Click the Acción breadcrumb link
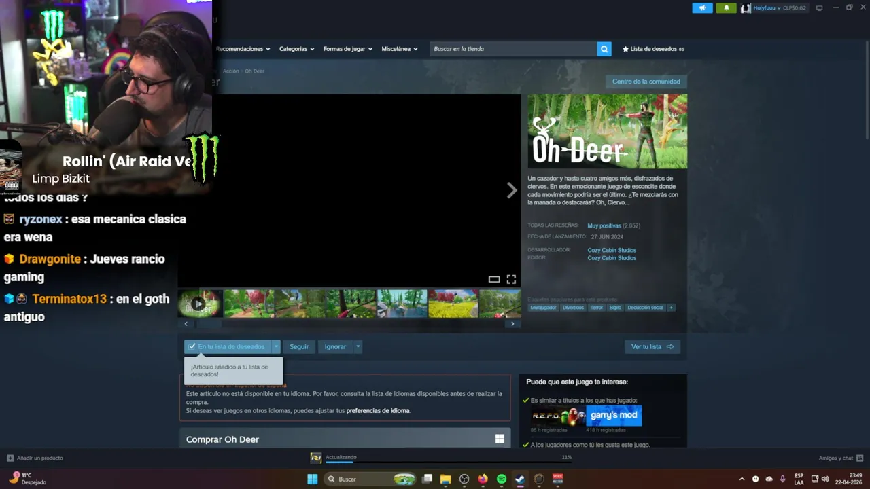 tap(231, 71)
